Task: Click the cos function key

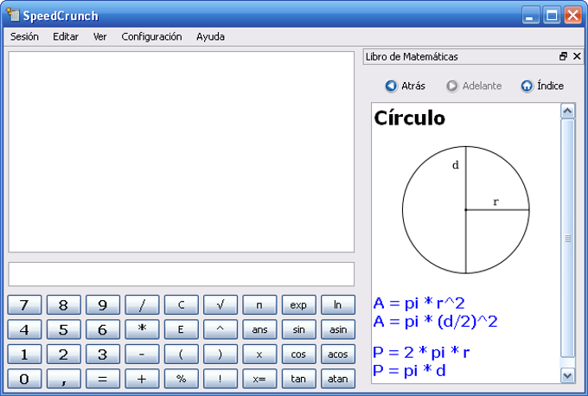Action: [x=298, y=354]
